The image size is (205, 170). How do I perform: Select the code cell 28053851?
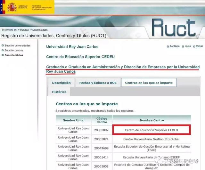tap(101, 166)
